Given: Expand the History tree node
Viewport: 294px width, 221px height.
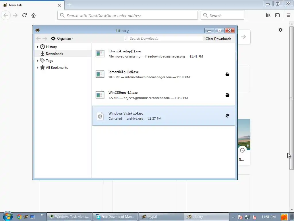Looking at the screenshot, I should [37, 47].
